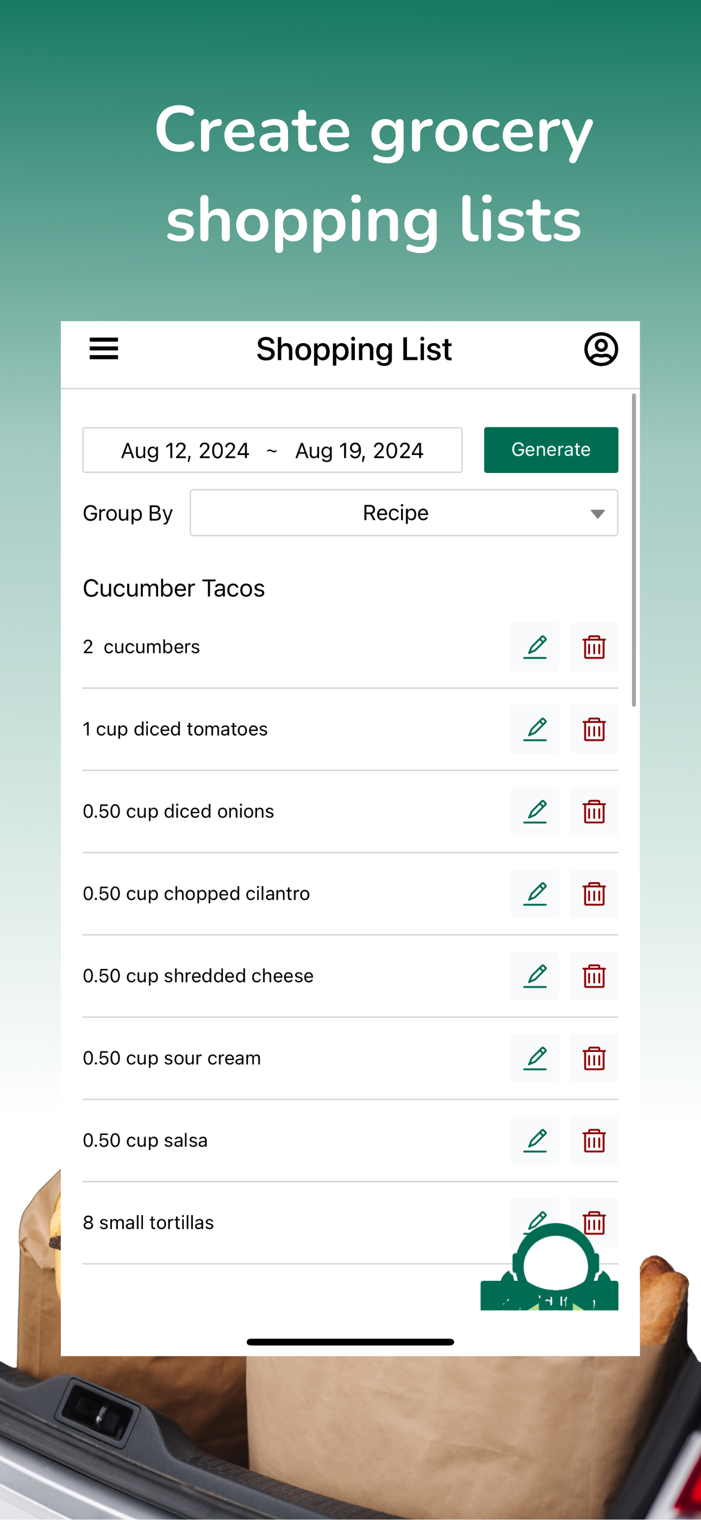
Task: Edit the sour cream item
Action: [535, 1058]
